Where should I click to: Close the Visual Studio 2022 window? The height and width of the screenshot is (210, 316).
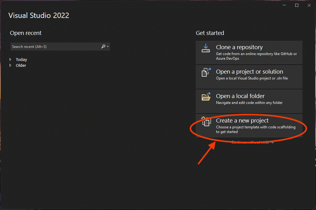pos(309,5)
